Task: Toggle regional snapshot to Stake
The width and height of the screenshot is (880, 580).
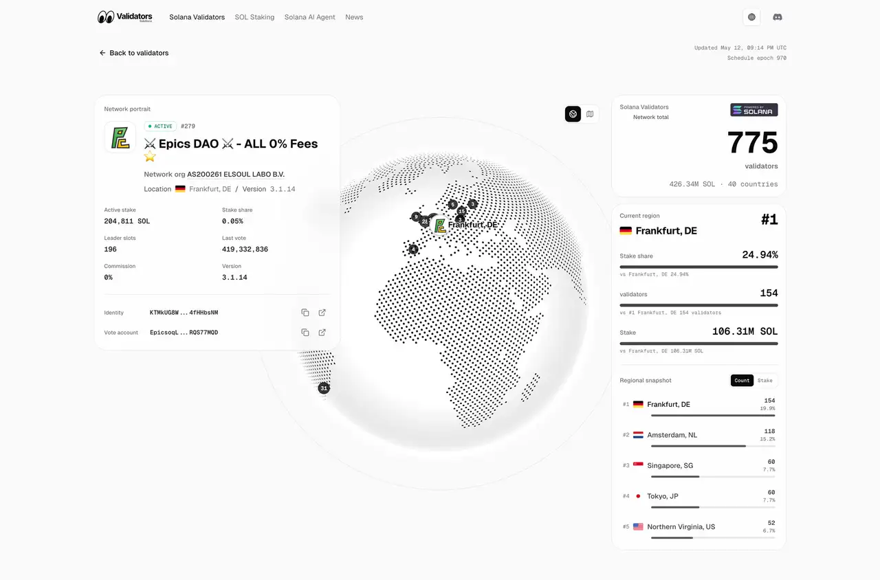Action: coord(765,381)
